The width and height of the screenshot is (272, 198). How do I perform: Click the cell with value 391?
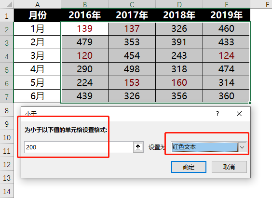point(179,42)
